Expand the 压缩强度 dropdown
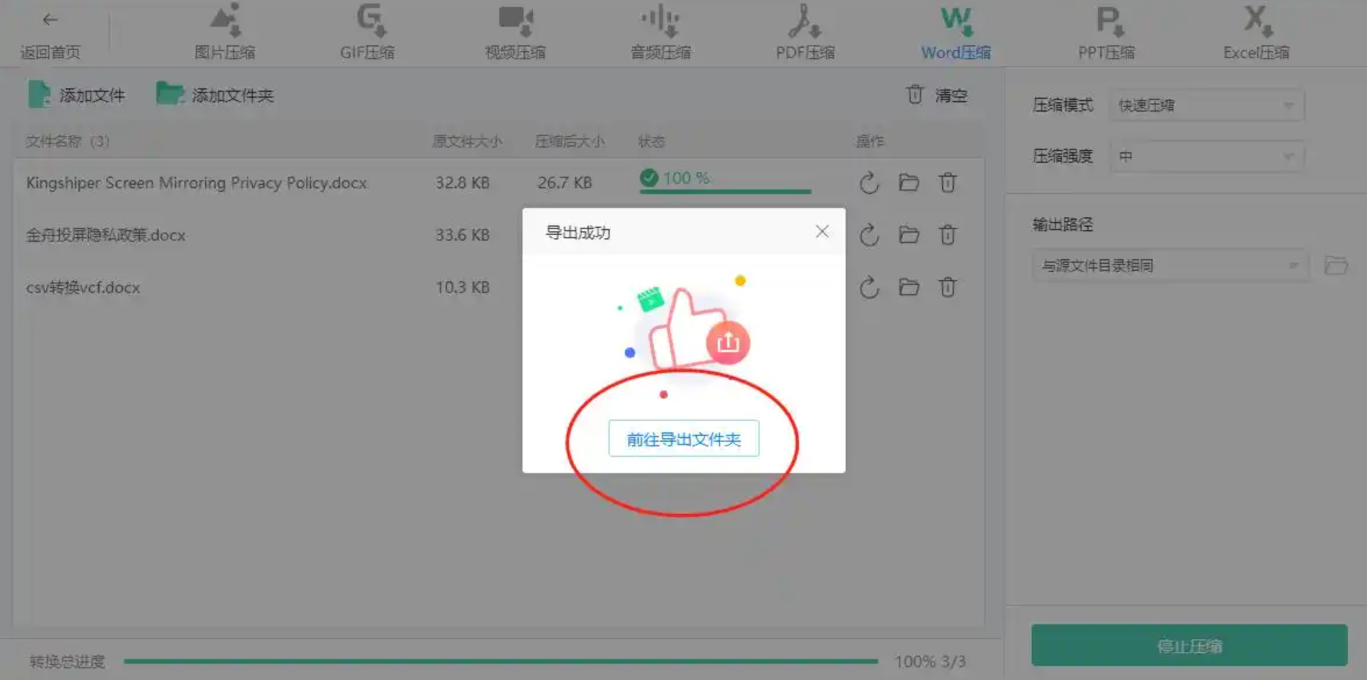 click(x=1207, y=156)
